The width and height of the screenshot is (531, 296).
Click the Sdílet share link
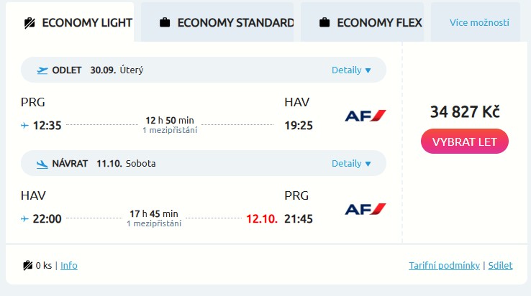click(500, 265)
